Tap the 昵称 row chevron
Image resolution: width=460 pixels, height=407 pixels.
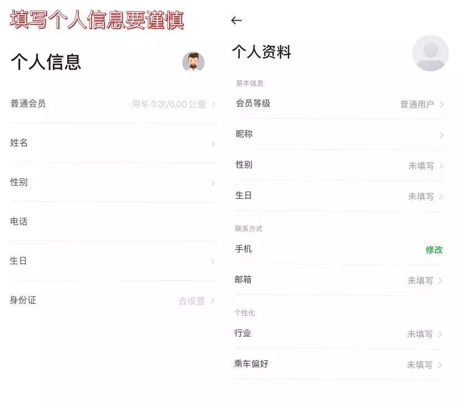(x=442, y=135)
